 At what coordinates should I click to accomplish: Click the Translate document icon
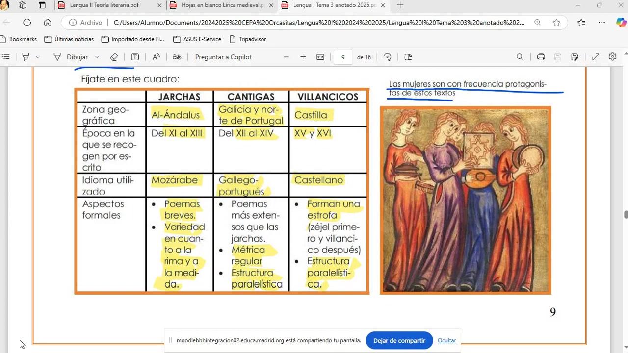tap(177, 57)
